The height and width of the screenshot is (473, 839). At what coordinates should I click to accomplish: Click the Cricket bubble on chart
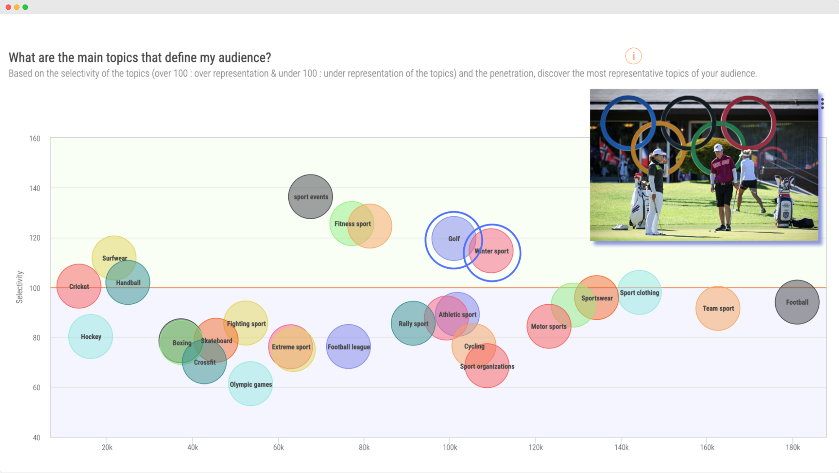79,286
